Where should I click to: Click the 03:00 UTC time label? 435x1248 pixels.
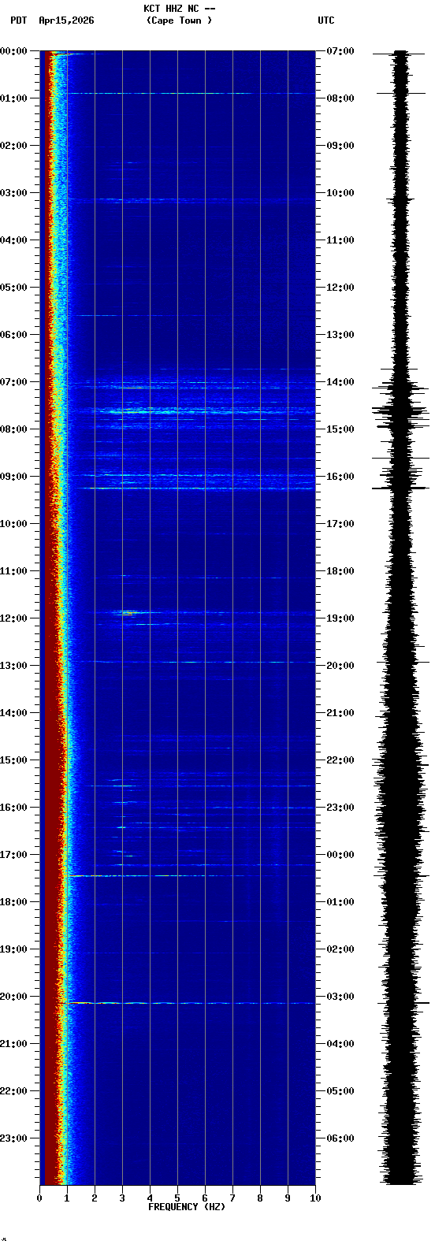coord(340,997)
